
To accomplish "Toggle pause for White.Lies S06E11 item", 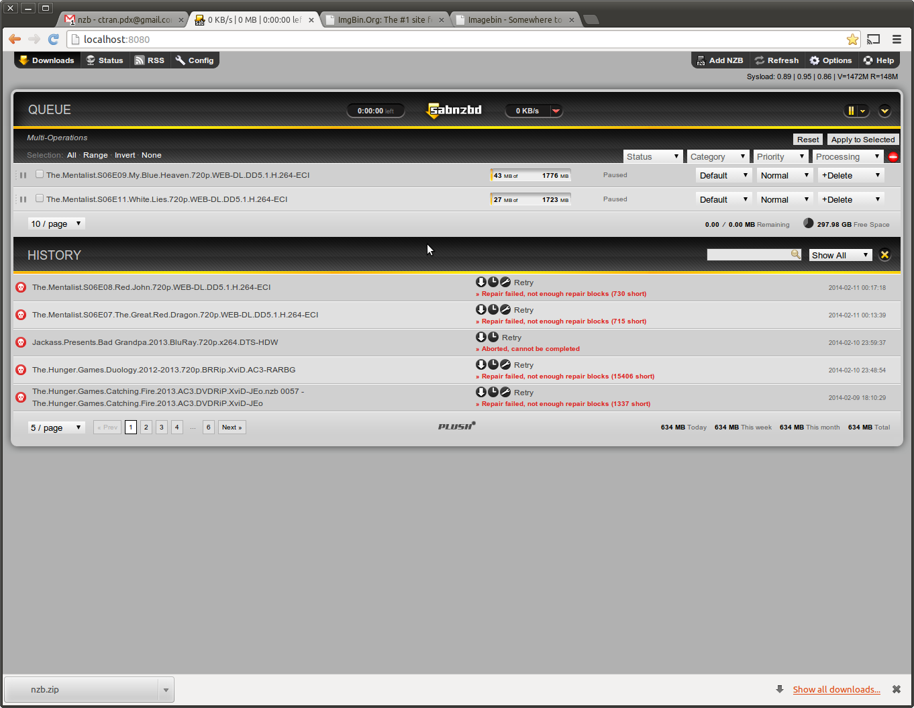I will point(23,199).
